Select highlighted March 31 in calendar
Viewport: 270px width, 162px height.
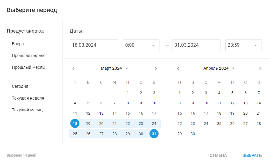tap(154, 134)
